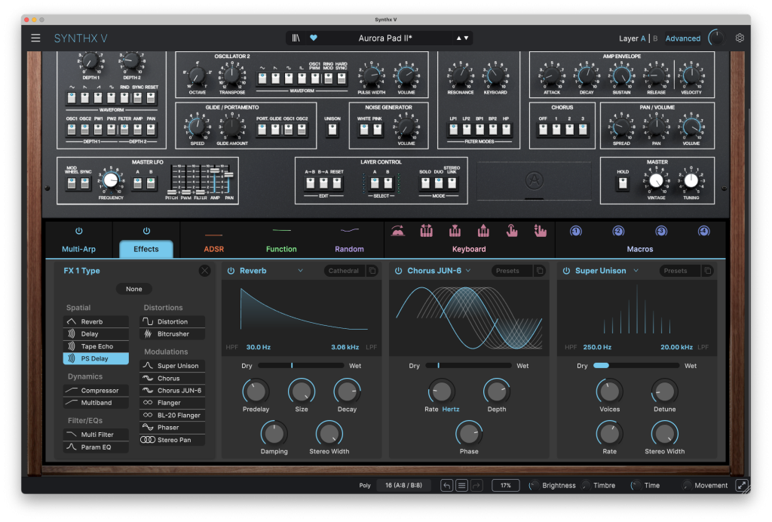Toggle the UNISON switch
The width and height of the screenshot is (772, 522).
point(332,130)
